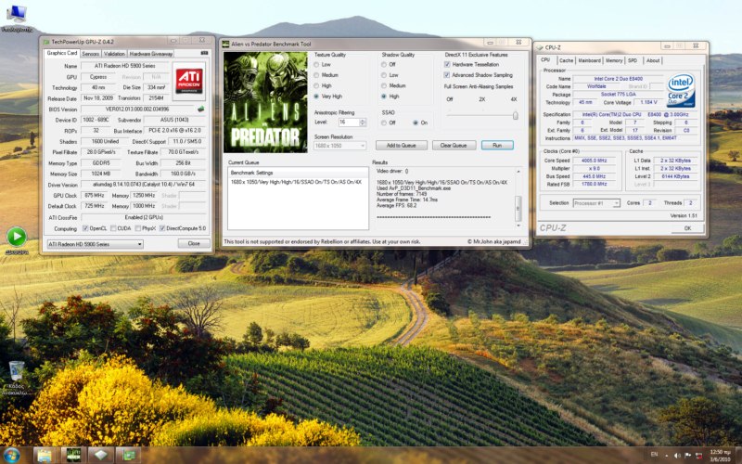Select the queued 1680 x 1050 benchmark entry
Screen dimensions: 742x464
[x=296, y=182]
